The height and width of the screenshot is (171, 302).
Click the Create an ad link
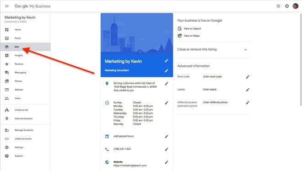coord(21,110)
